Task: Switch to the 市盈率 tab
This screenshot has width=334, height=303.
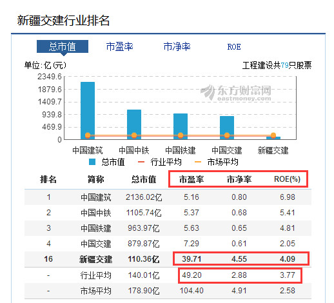Action: pyautogui.click(x=120, y=46)
